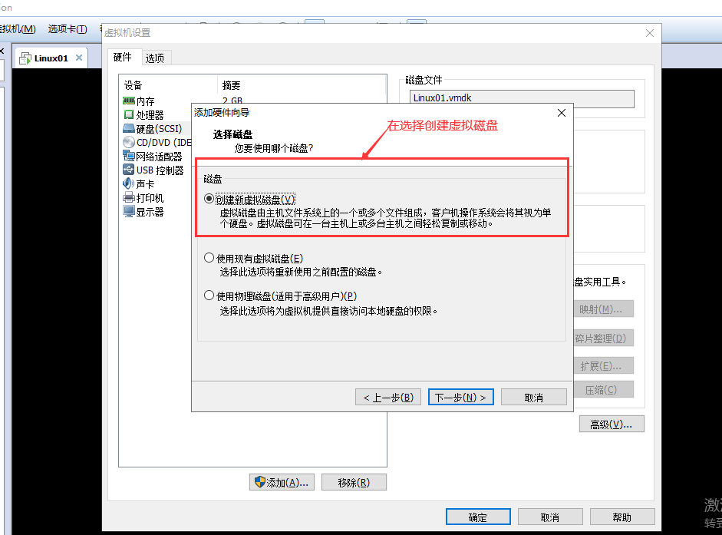This screenshot has width=722, height=535.
Task: Click the hard disk (SCSI) drive icon
Action: coord(128,128)
